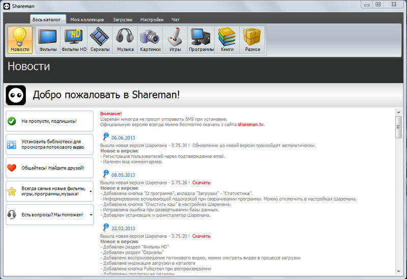Maximize the Shareman window
Screen dimensions: 407x279
tap(378, 4)
